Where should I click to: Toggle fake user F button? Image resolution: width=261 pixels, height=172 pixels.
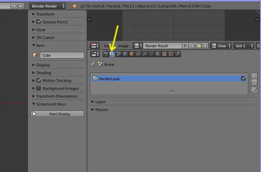click(185, 46)
